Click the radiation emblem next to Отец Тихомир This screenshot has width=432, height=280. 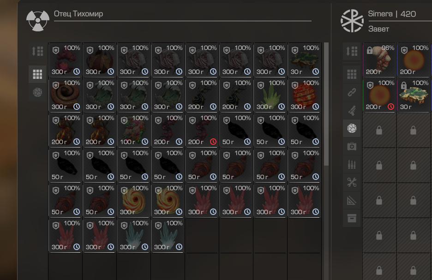click(x=38, y=21)
